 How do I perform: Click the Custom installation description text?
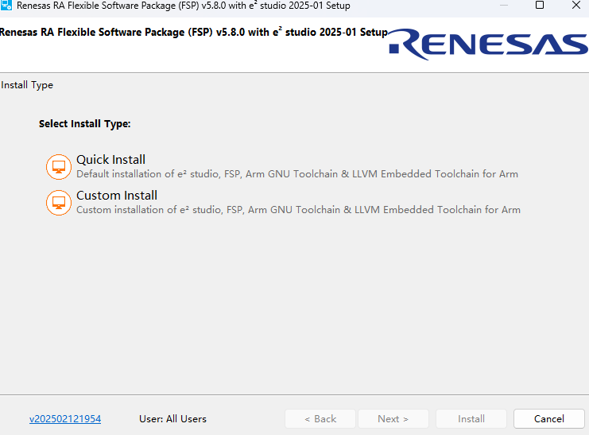coord(298,210)
